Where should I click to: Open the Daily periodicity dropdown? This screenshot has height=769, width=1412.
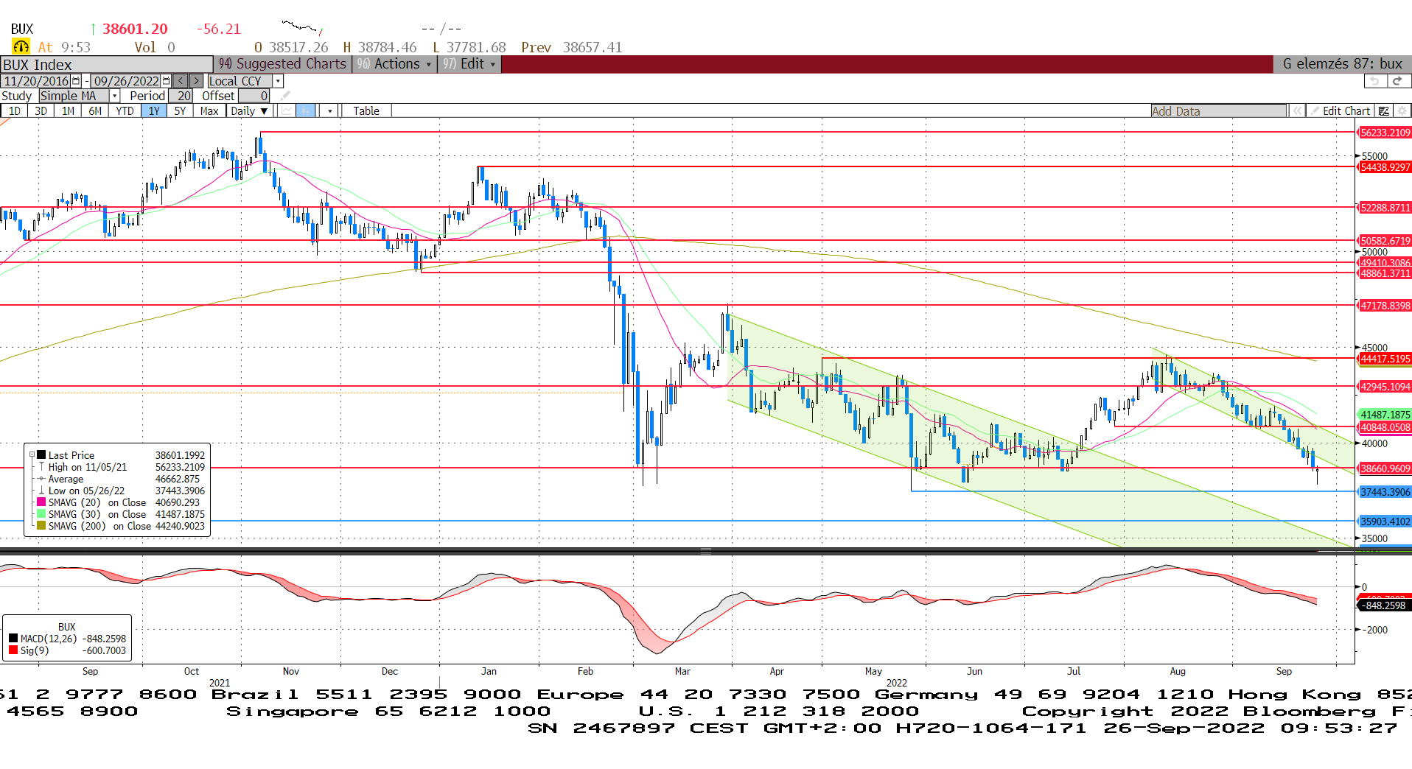coord(250,110)
